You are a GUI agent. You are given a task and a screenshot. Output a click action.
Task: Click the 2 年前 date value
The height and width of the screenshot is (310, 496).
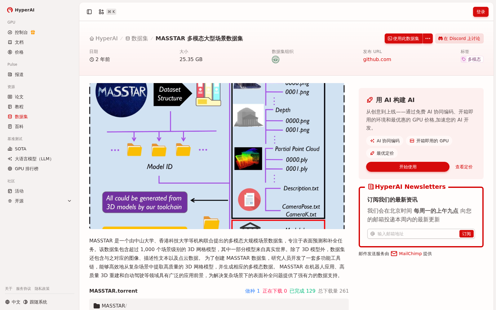100,59
